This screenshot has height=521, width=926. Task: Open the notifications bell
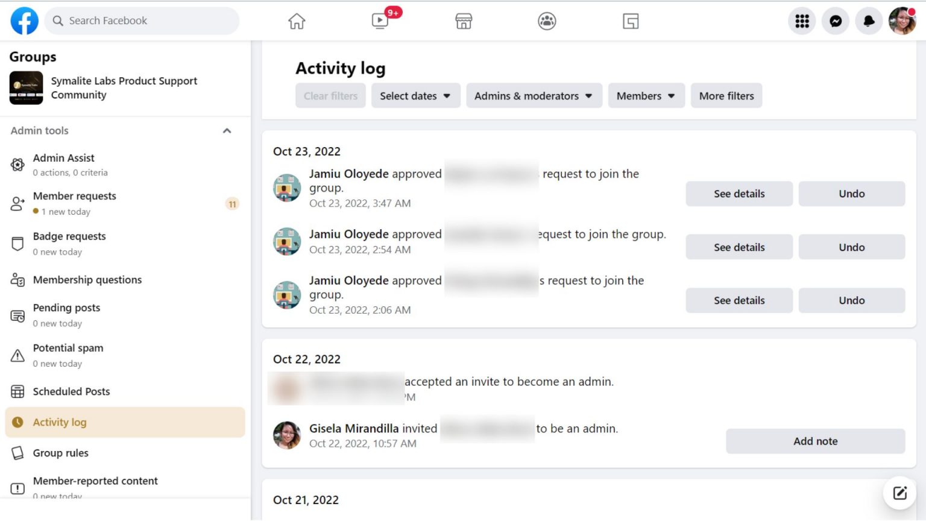tap(869, 21)
